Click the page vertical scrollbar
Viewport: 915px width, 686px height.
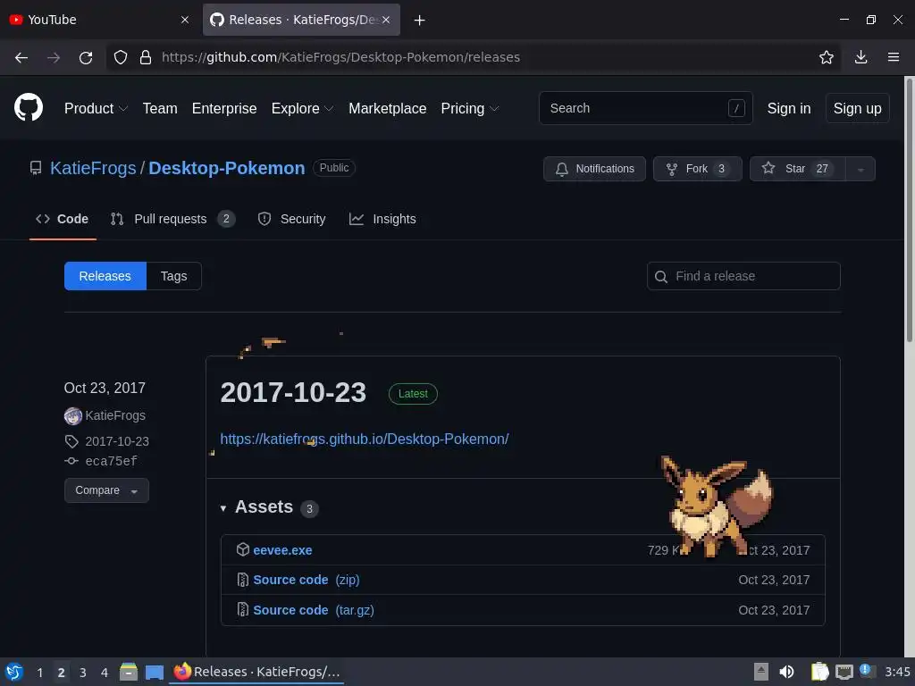click(909, 210)
